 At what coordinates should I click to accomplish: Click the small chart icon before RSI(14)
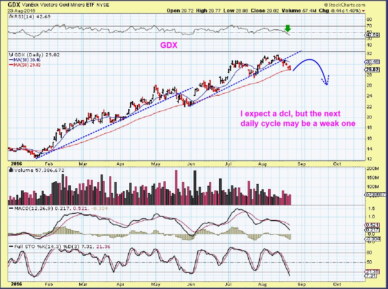click(x=11, y=17)
